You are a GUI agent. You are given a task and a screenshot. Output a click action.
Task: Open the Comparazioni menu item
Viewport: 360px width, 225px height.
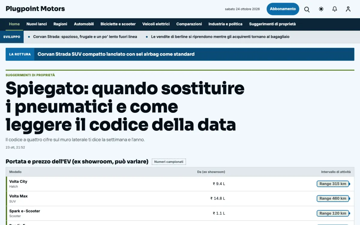(189, 24)
